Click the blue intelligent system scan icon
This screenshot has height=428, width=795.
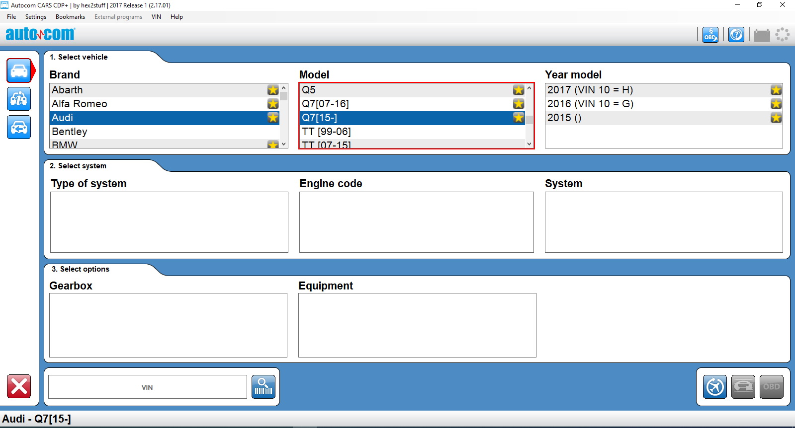(715, 387)
